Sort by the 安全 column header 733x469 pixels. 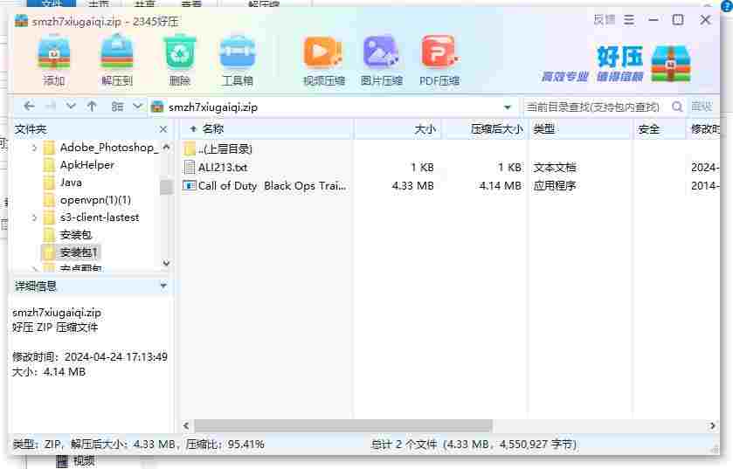660,129
